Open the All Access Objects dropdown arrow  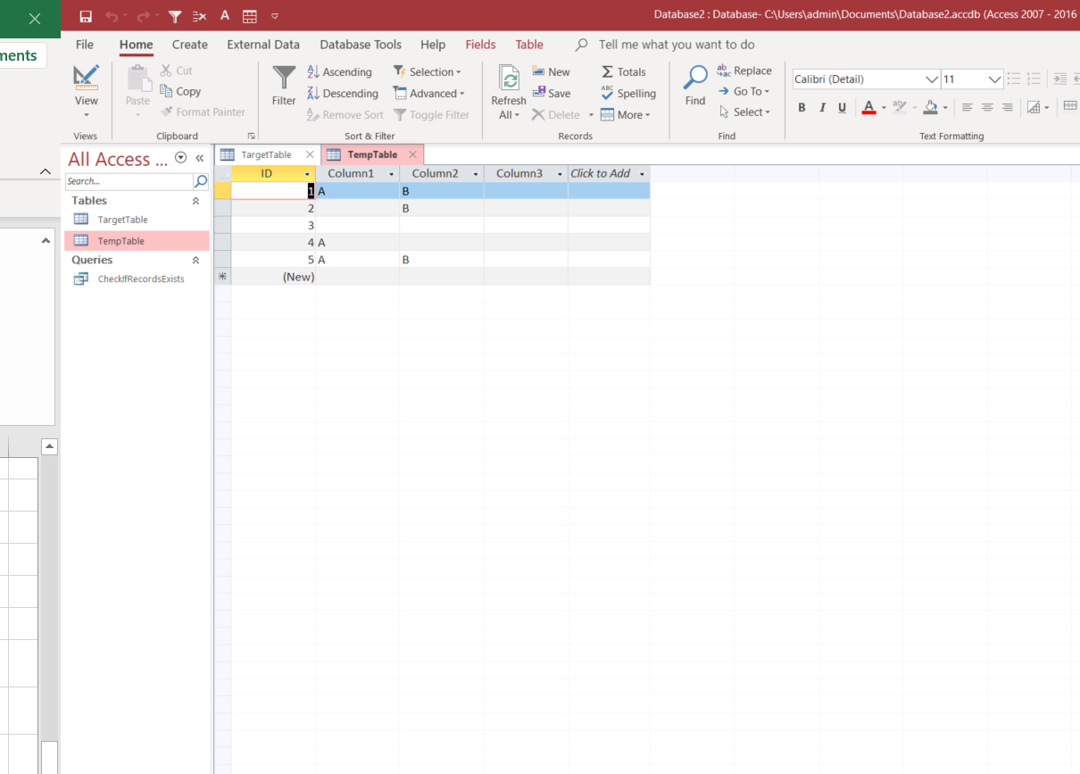(x=181, y=158)
